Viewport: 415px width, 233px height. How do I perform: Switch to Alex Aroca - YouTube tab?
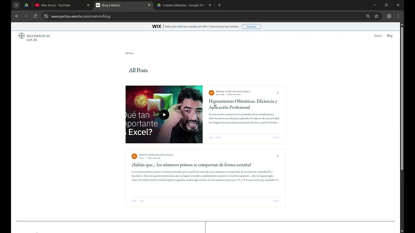click(62, 5)
